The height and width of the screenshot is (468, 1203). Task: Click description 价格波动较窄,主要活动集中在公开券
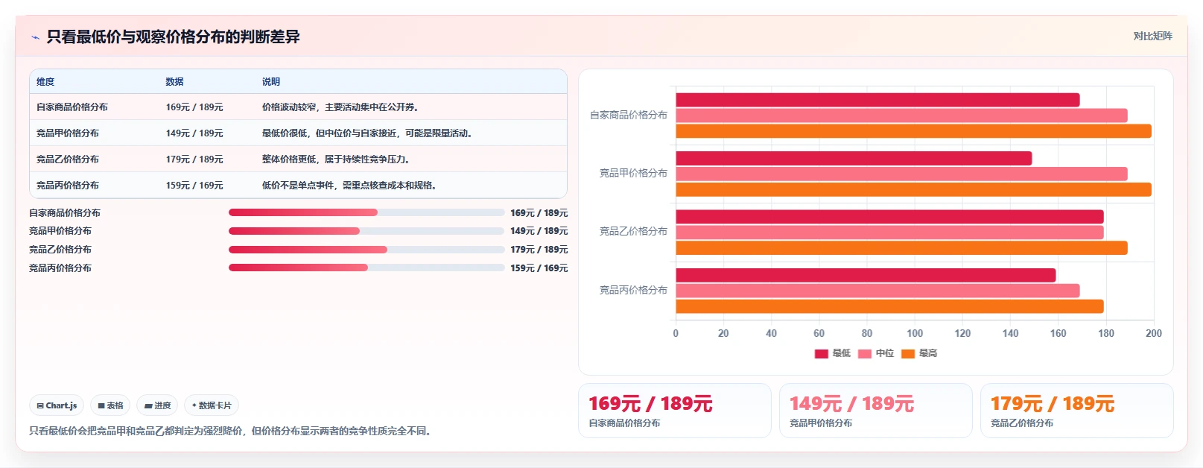coord(341,107)
